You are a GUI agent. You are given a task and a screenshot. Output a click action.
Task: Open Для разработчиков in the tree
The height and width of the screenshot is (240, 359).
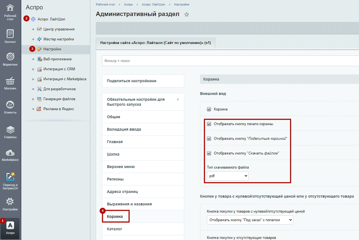tap(60, 89)
